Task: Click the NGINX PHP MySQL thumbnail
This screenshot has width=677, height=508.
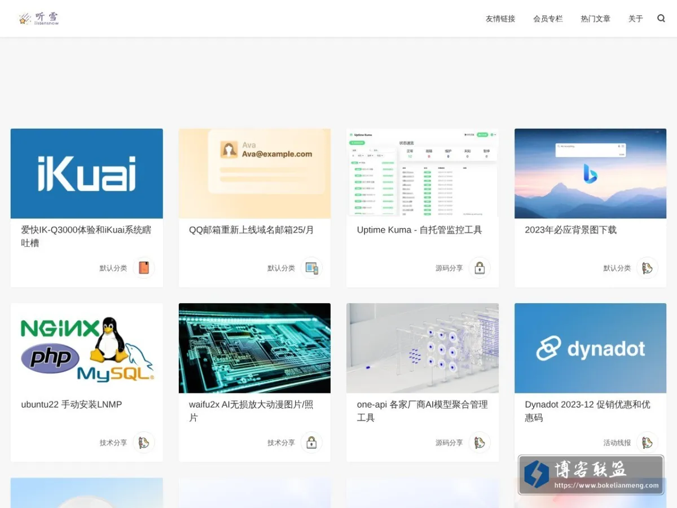Action: tap(87, 348)
